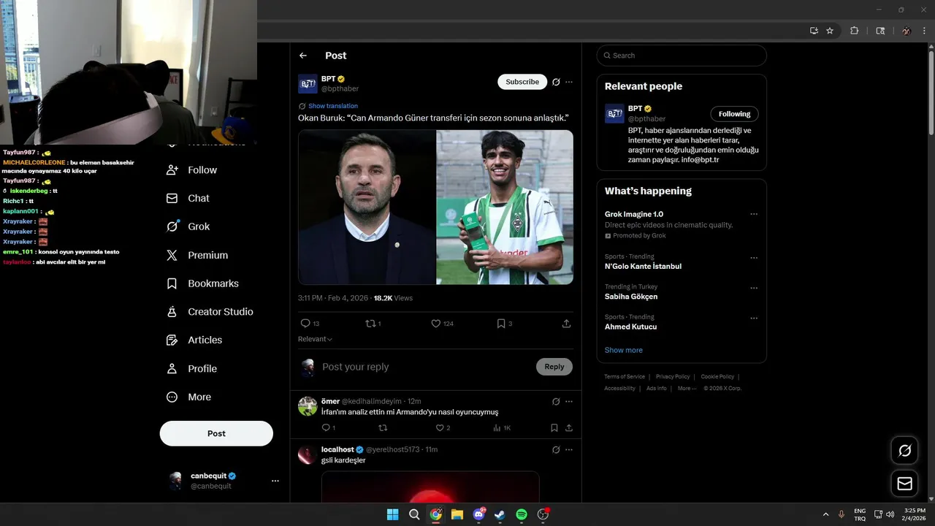Open Articles in sidebar

(194, 340)
